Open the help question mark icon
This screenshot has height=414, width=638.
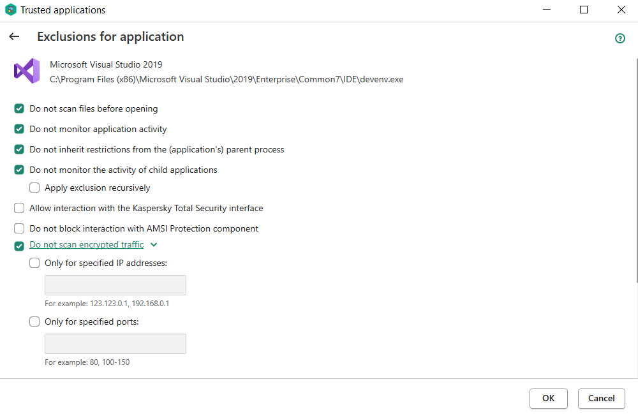tap(619, 38)
